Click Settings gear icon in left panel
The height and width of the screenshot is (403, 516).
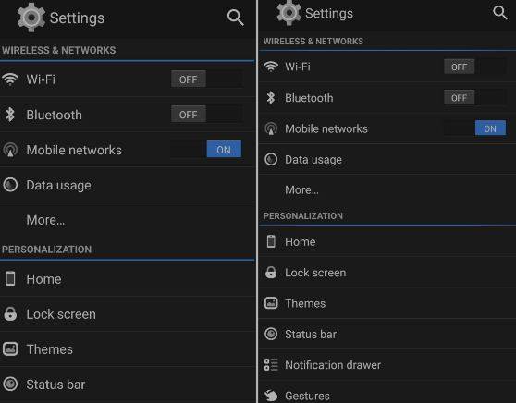31,18
